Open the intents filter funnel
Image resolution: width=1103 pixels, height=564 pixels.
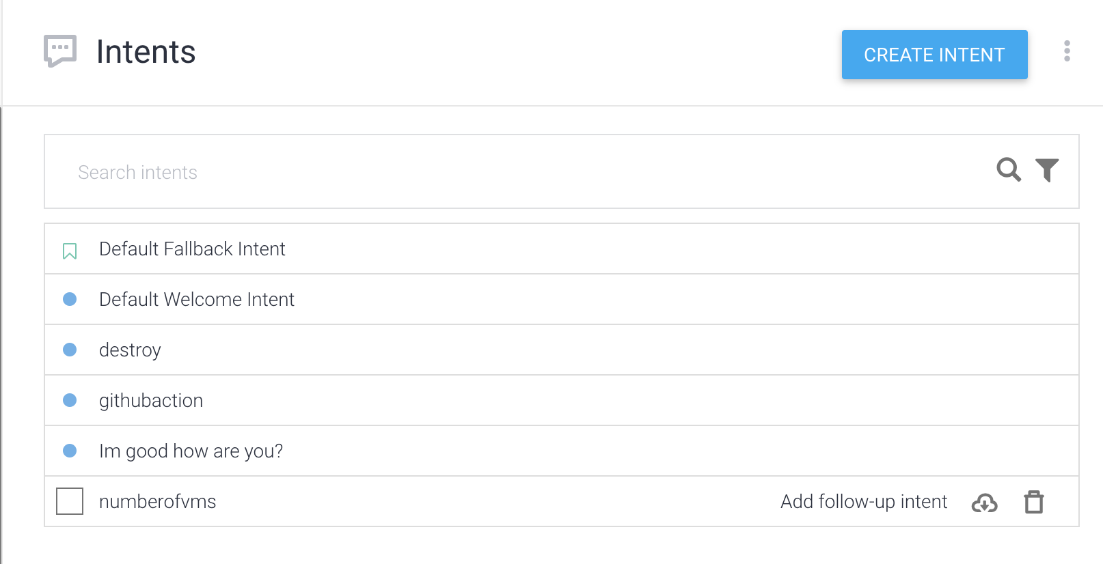click(x=1047, y=170)
